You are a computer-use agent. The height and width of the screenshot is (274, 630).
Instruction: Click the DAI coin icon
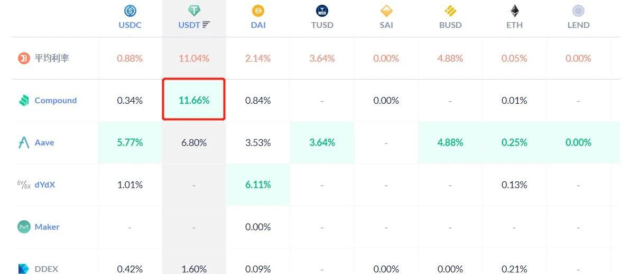pyautogui.click(x=258, y=11)
